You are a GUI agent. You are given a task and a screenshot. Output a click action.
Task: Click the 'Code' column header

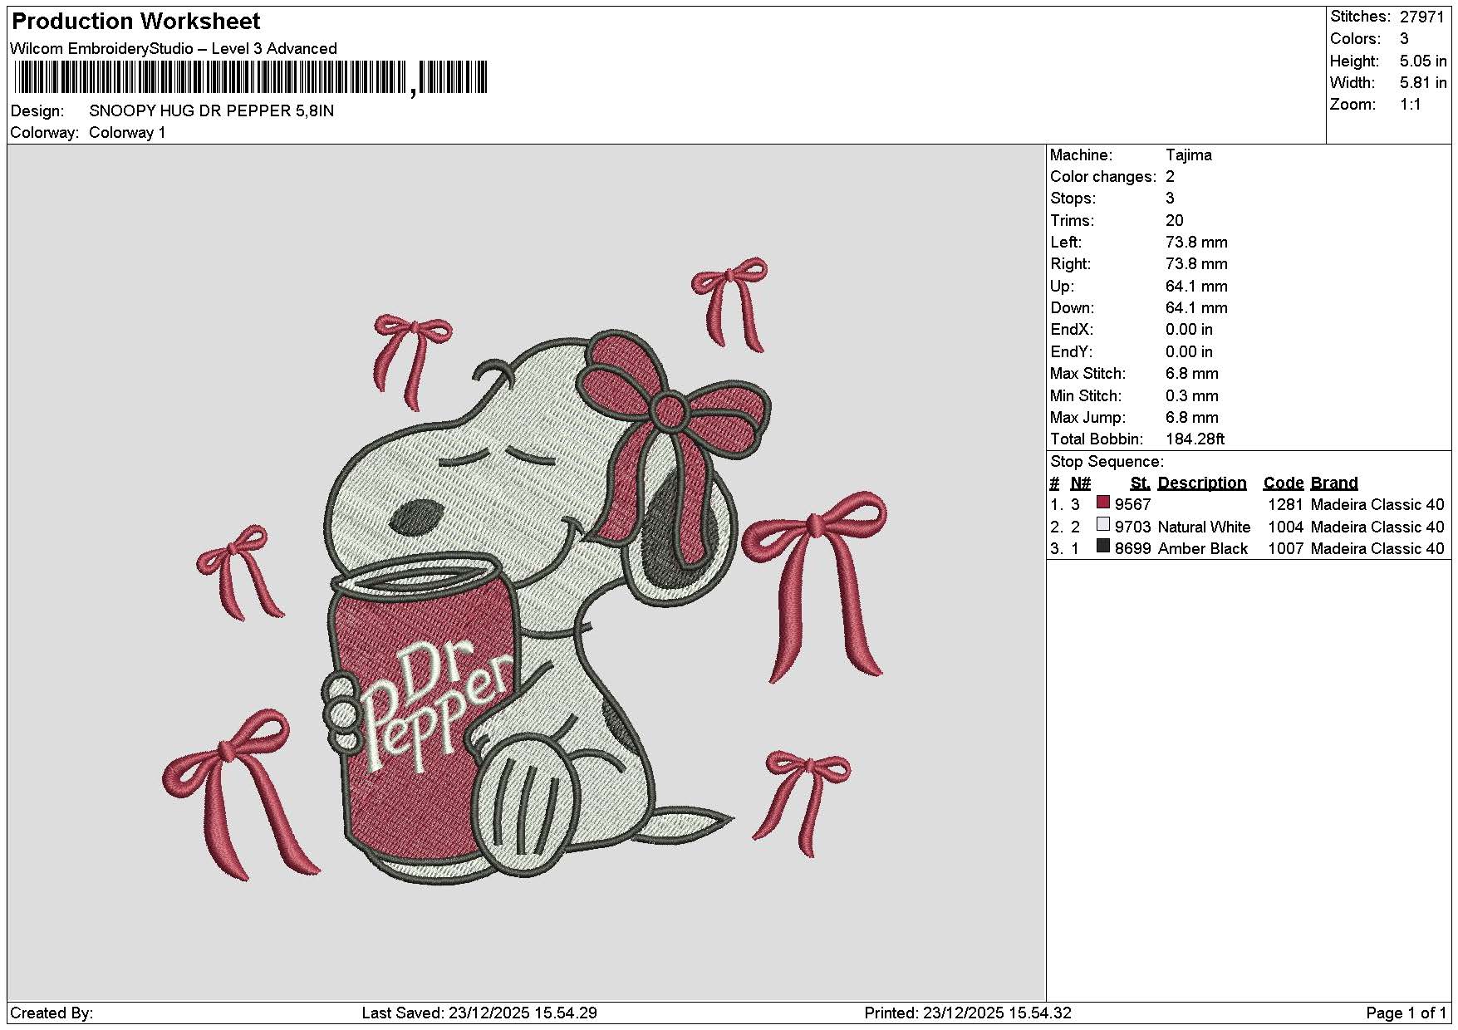click(1284, 483)
